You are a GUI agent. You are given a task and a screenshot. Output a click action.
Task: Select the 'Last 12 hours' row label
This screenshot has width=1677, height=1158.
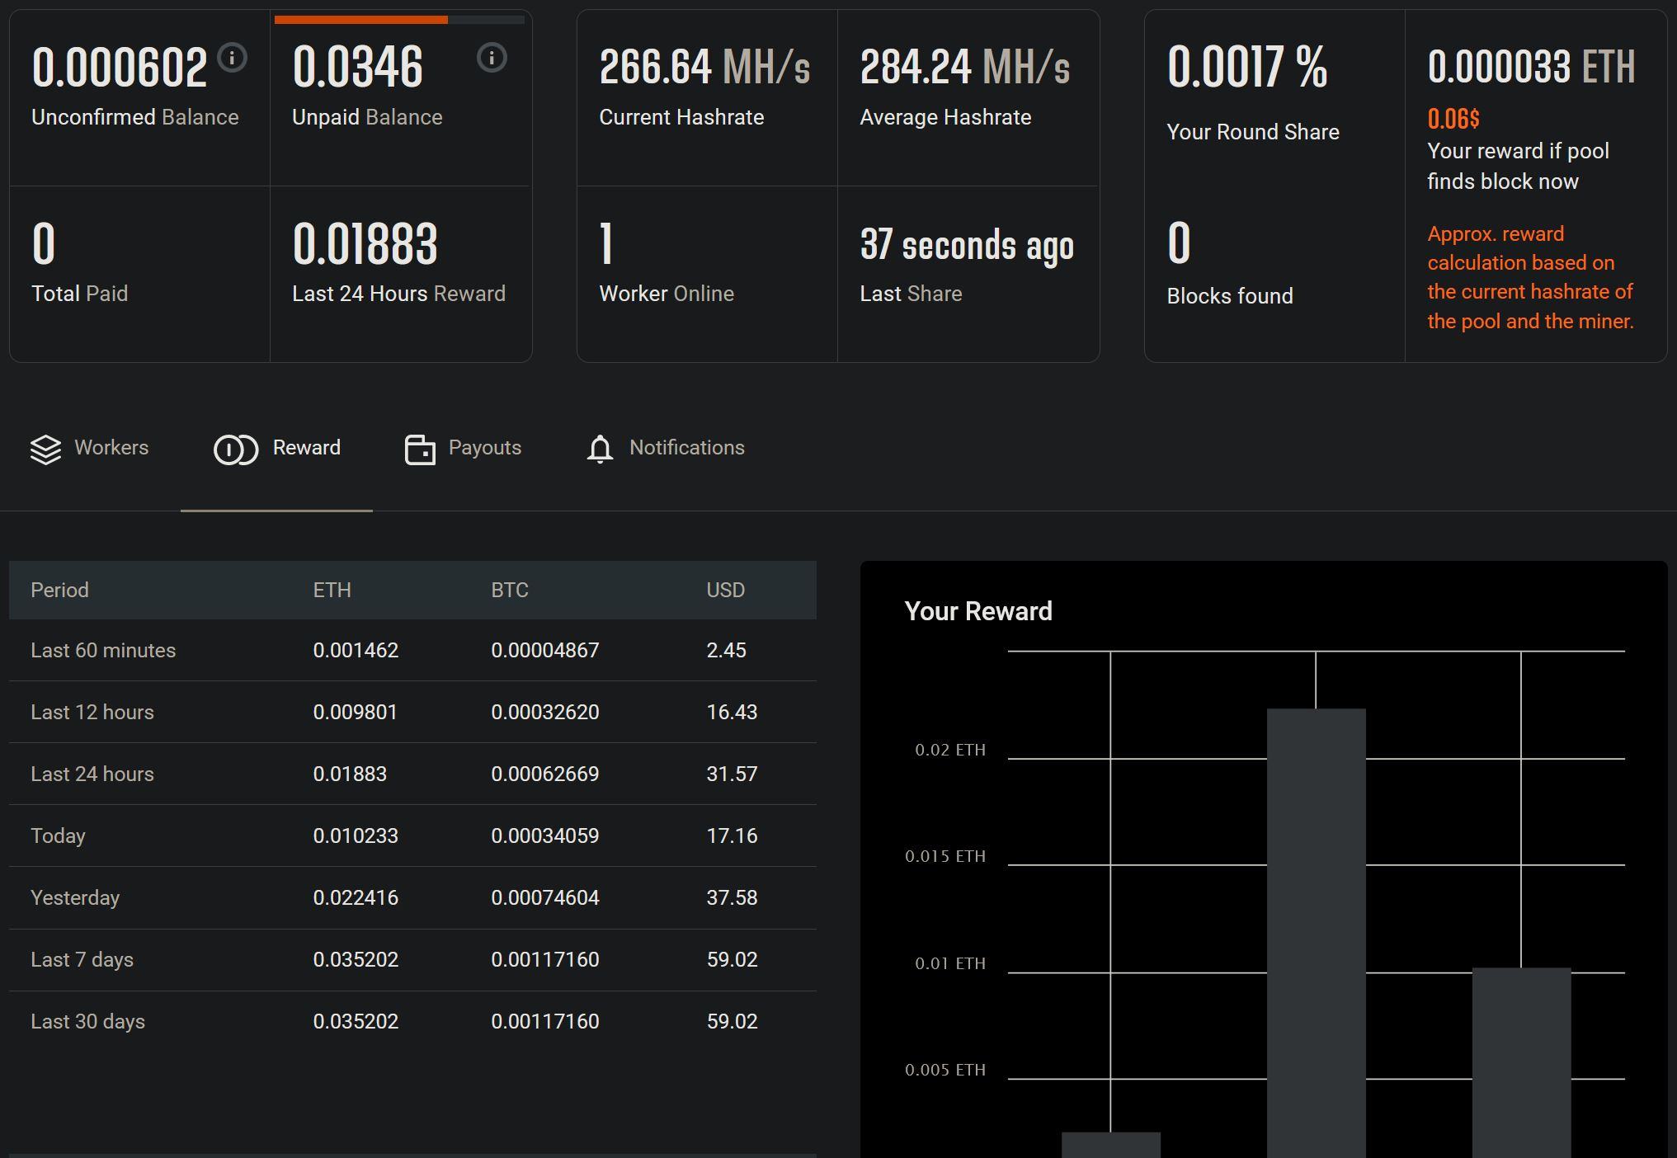(x=92, y=712)
